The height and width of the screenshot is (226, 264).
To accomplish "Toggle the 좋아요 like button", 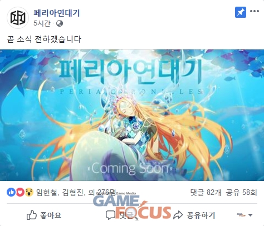I will click(x=44, y=215).
